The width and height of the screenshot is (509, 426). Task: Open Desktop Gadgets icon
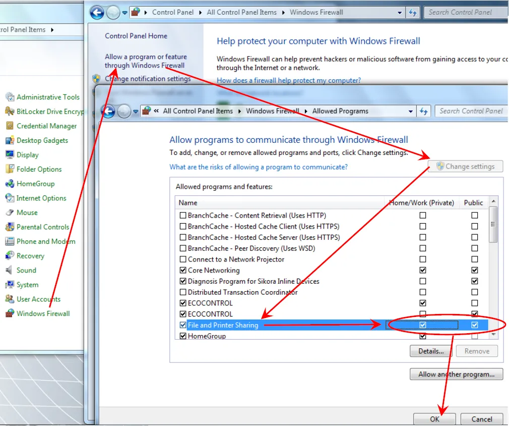(x=10, y=140)
